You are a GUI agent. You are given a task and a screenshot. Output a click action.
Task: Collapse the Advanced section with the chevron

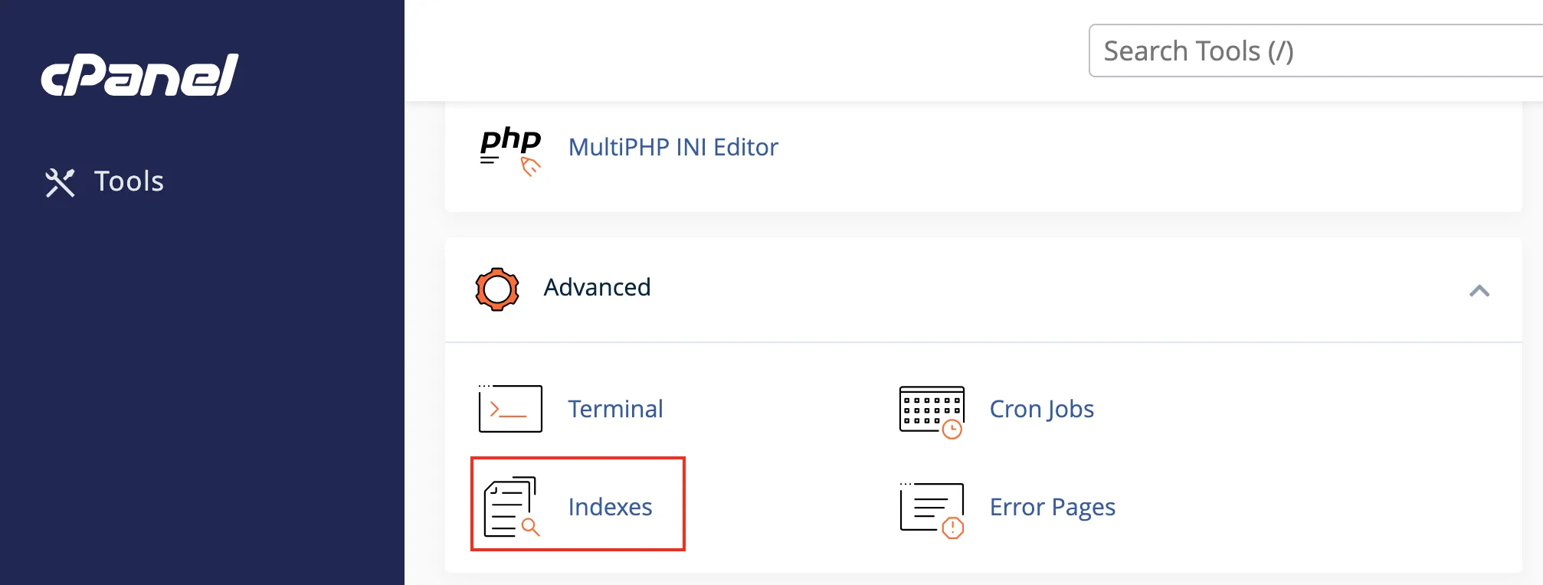click(x=1479, y=291)
